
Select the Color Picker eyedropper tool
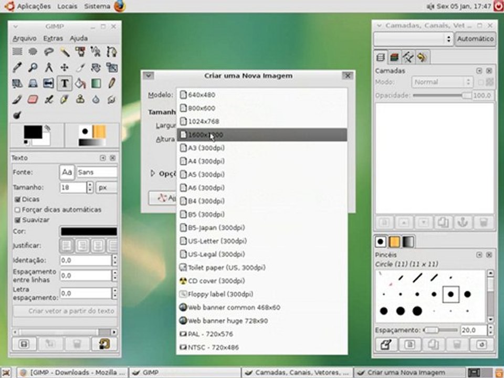click(x=17, y=68)
